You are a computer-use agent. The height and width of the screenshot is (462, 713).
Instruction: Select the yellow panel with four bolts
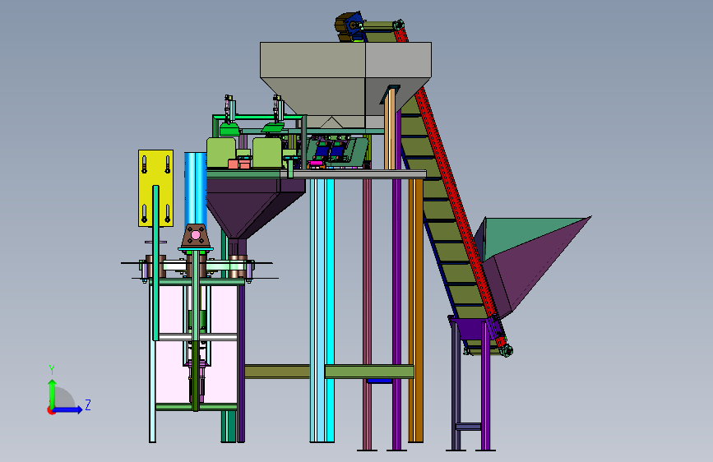155,187
